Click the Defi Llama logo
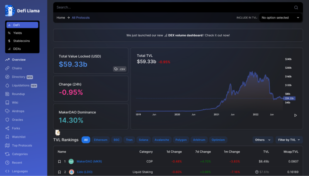Image resolution: width=309 pixels, height=176 pixels. (x=22, y=11)
